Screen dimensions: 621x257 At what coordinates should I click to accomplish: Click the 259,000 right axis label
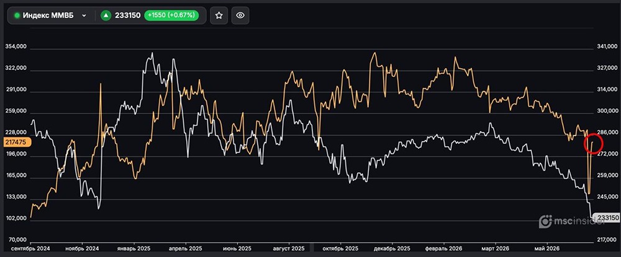coord(607,176)
